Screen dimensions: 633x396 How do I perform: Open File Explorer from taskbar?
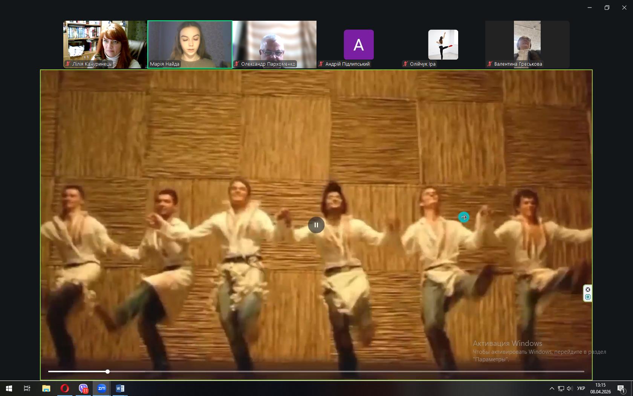pyautogui.click(x=46, y=388)
